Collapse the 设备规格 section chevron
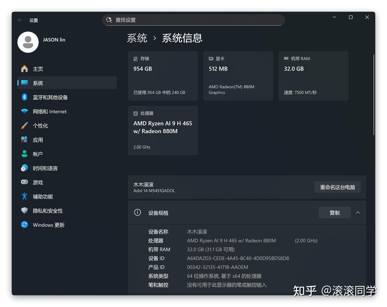387x307 pixels. (x=358, y=213)
